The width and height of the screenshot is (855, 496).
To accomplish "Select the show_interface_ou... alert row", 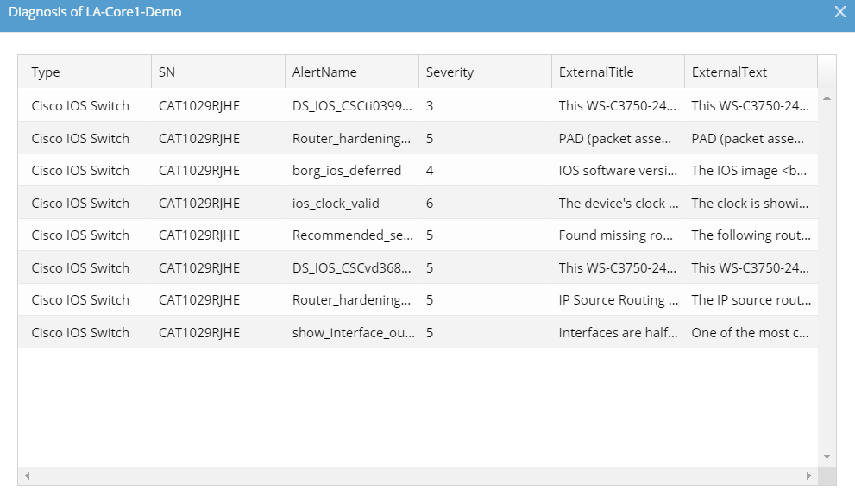I will click(352, 333).
